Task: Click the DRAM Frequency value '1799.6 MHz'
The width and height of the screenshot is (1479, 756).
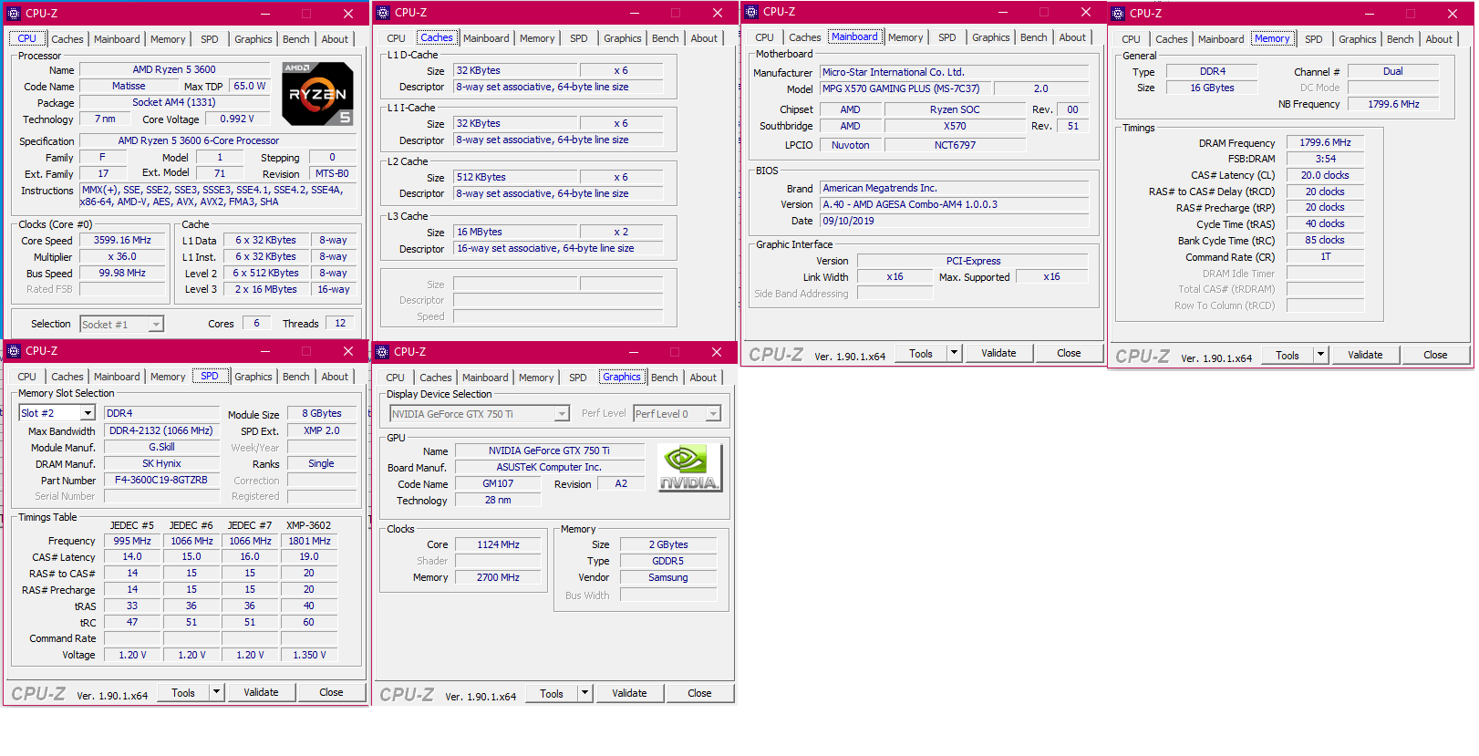Action: pos(1325,142)
